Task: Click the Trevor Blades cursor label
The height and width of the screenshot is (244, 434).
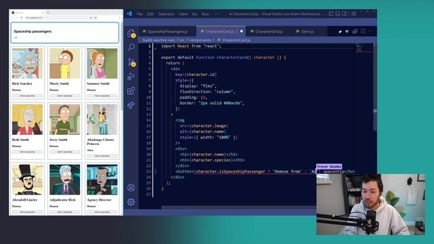Action: [329, 167]
